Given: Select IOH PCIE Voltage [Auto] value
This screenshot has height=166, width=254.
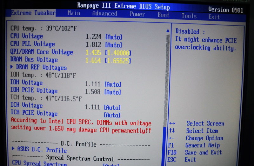Looking at the screenshot, I should [112, 92].
